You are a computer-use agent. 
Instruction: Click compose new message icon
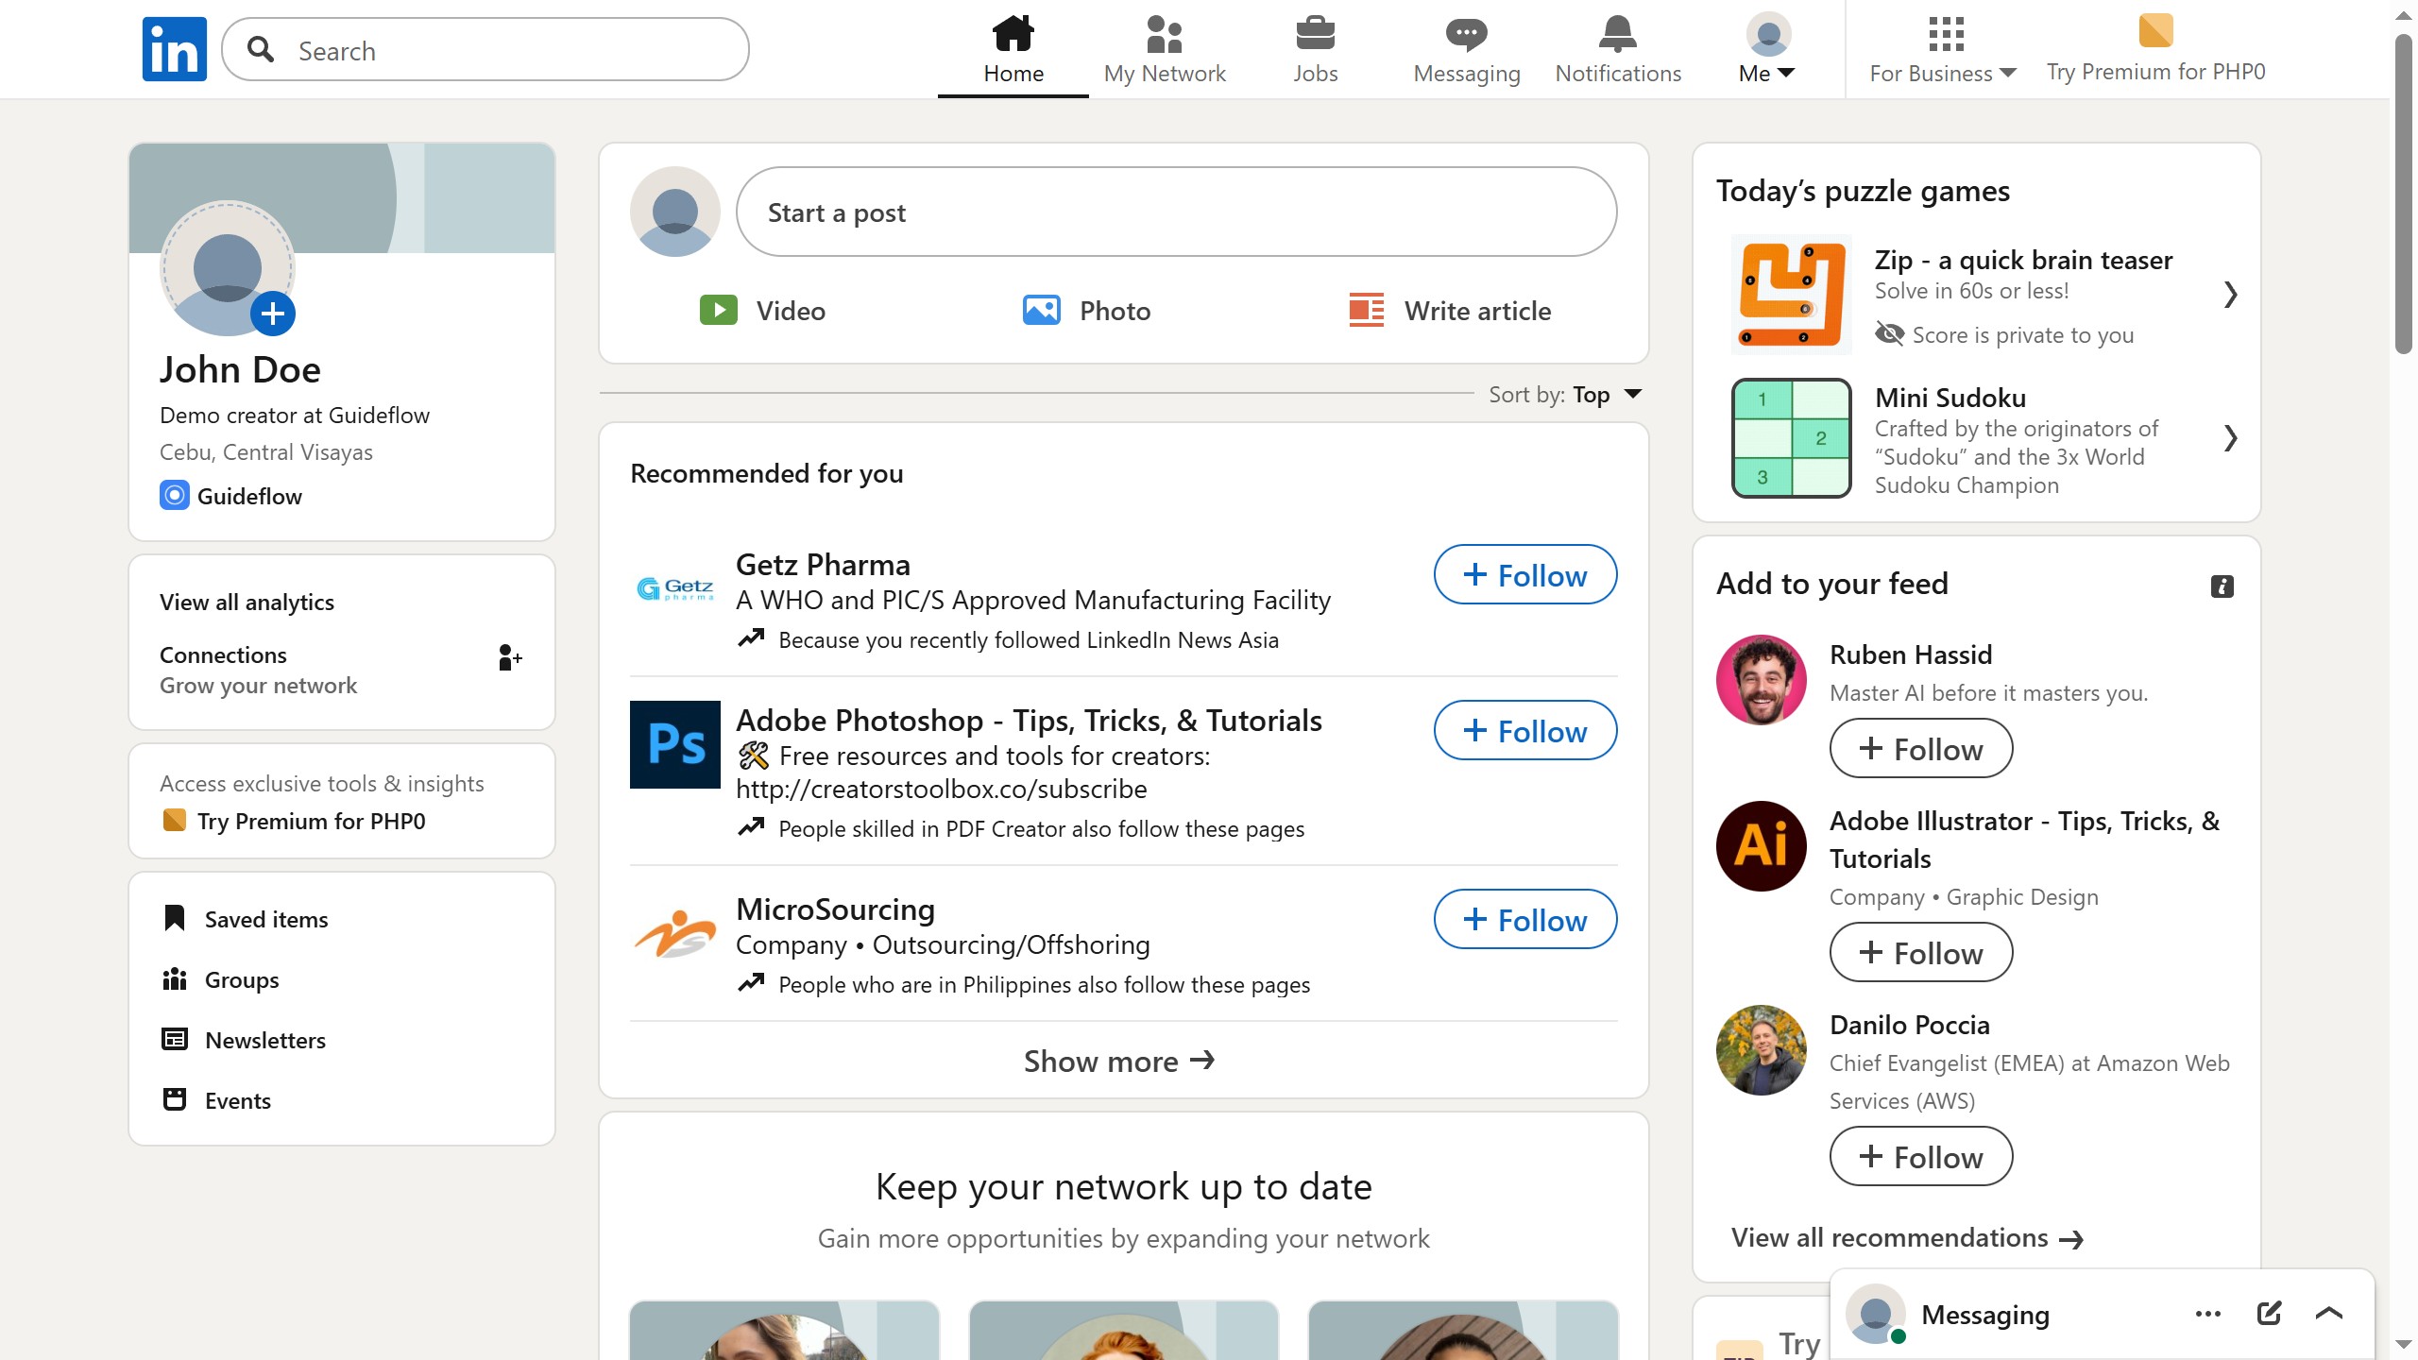point(2269,1314)
